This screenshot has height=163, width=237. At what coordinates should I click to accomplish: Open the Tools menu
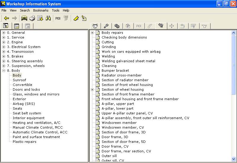pos(56,10)
